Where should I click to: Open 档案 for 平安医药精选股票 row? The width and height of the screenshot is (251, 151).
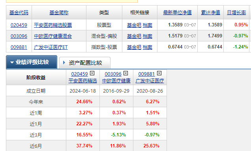point(148,25)
